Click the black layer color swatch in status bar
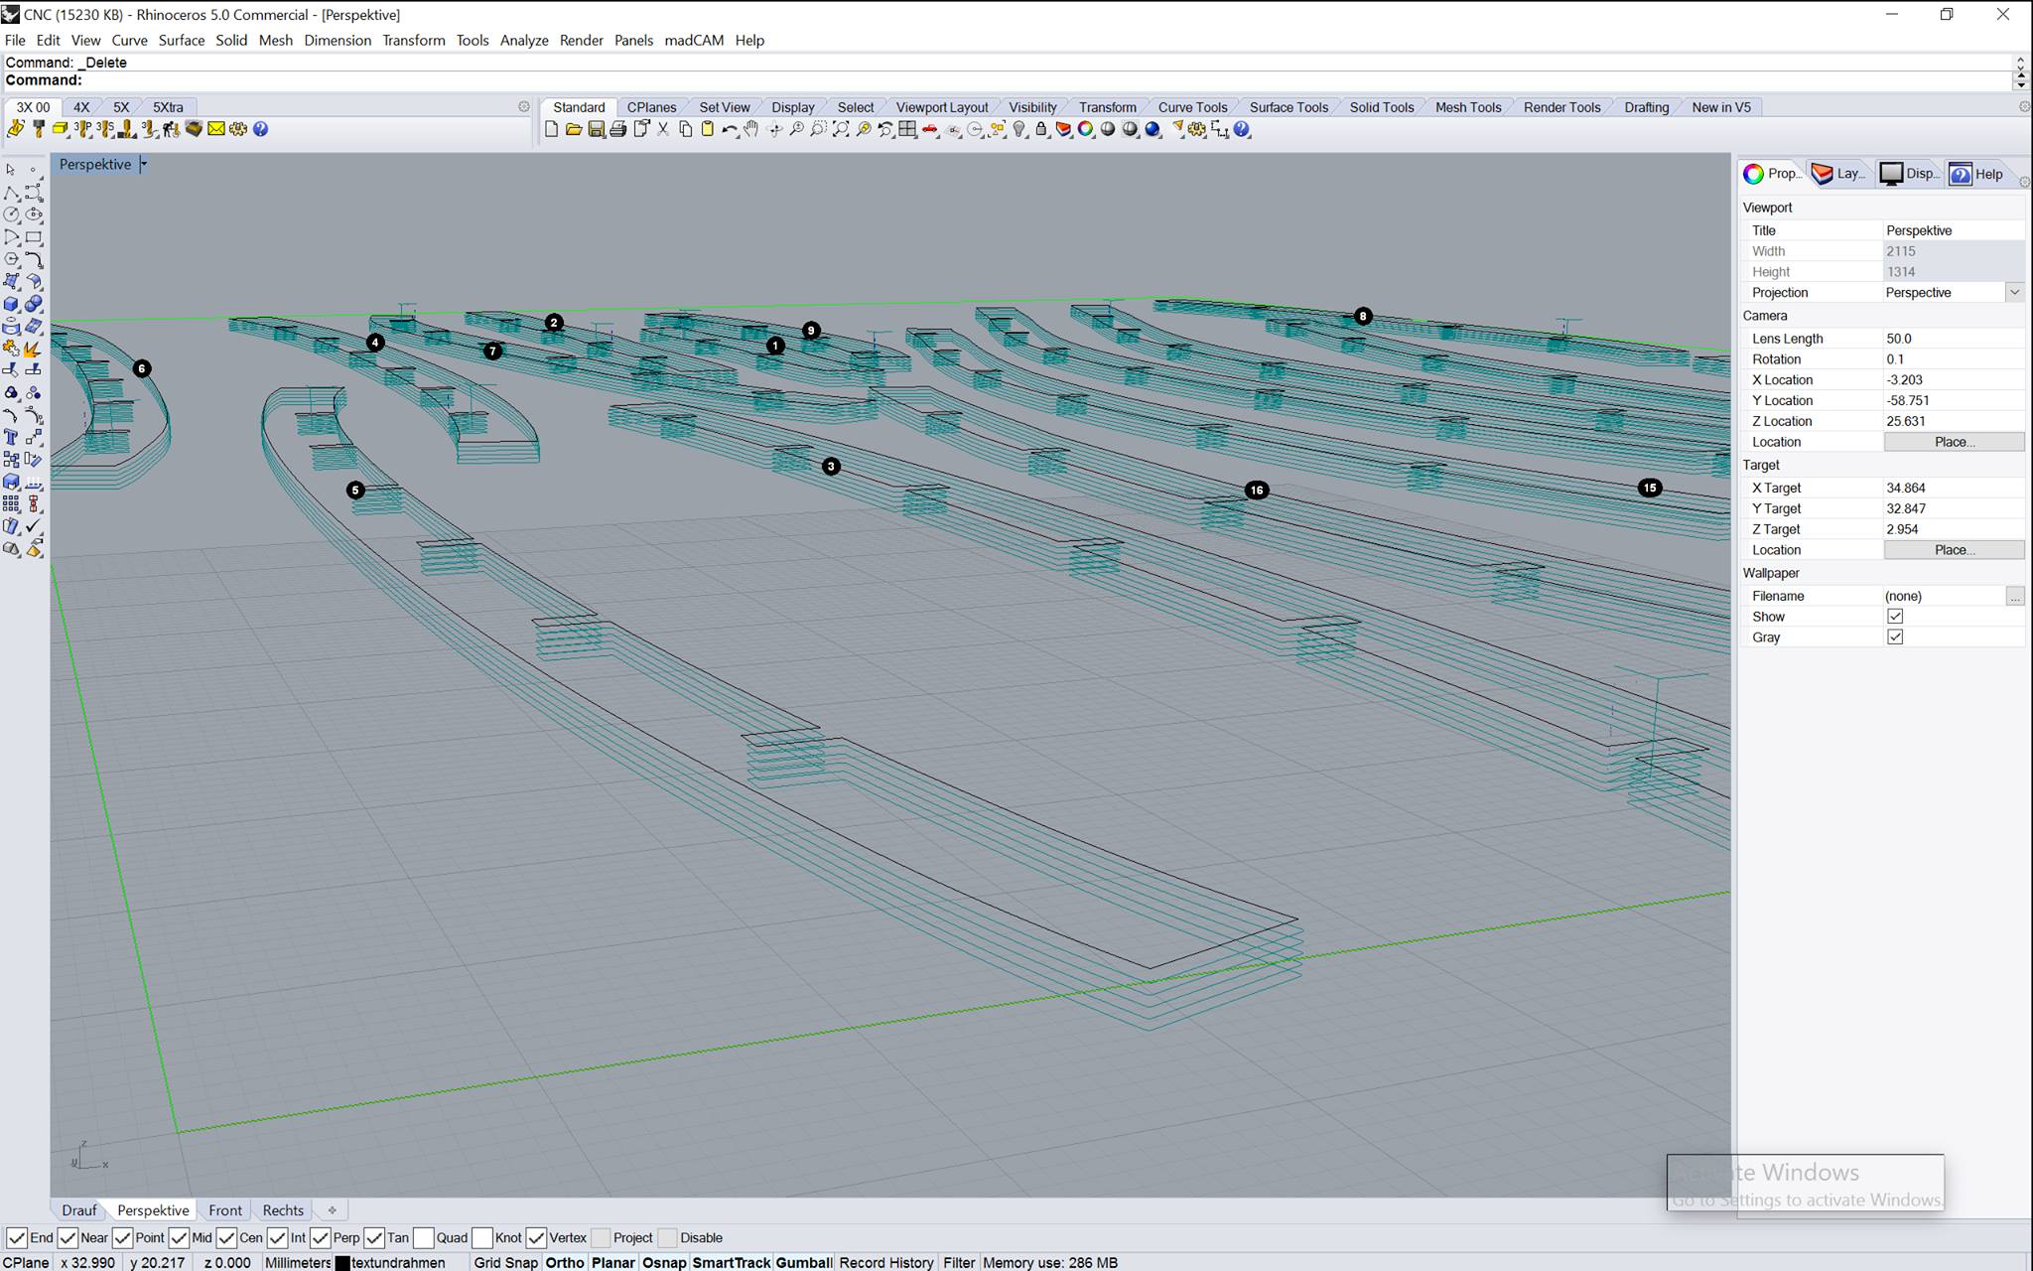Screen dimensions: 2033x1271 click(x=342, y=1263)
